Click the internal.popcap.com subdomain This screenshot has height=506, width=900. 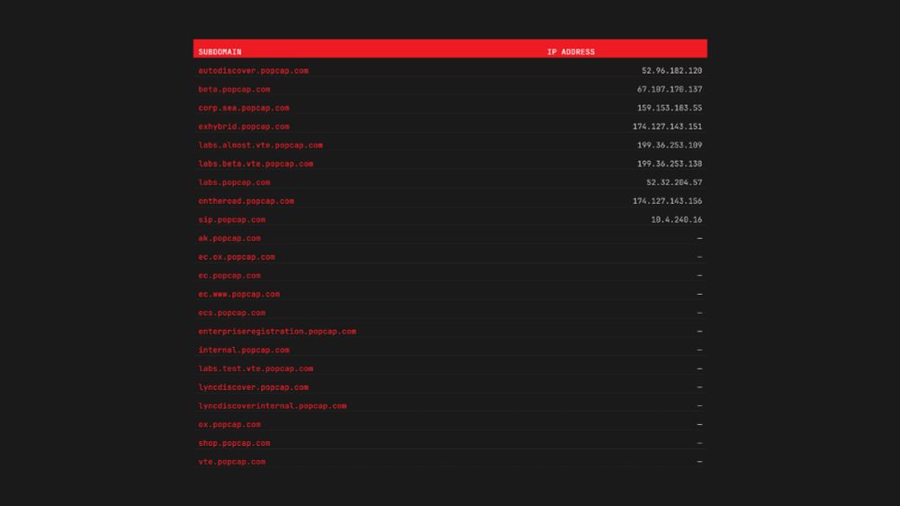click(x=244, y=351)
